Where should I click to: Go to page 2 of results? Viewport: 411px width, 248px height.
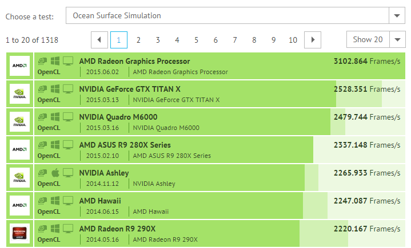pos(138,40)
